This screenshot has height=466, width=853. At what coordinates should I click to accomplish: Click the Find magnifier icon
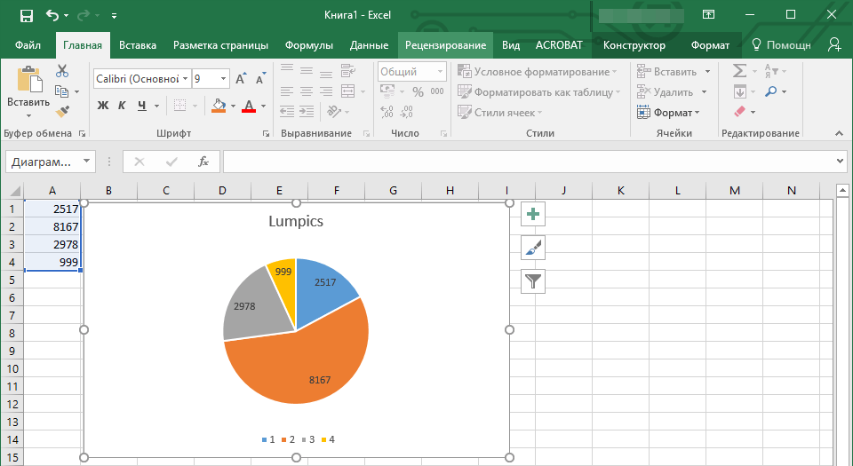(771, 91)
